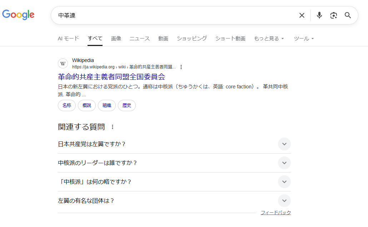Click the Wikipedia favicon in result

(x=63, y=63)
